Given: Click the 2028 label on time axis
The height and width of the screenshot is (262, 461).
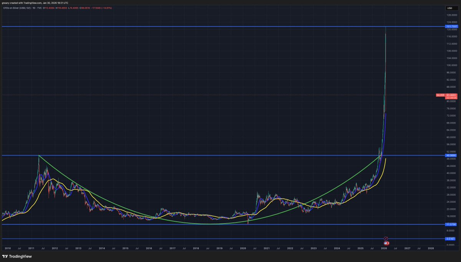Looking at the screenshot, I should [431, 248].
